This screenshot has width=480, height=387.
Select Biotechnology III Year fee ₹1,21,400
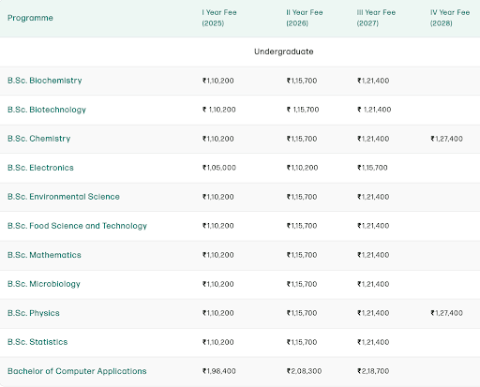click(374, 110)
